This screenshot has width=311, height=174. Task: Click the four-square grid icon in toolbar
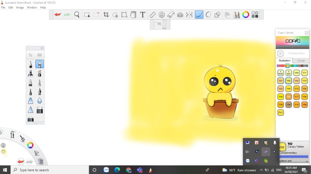[255, 15]
